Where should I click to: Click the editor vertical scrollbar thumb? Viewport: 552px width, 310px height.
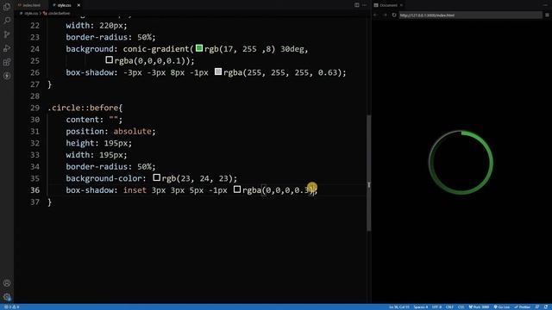pyautogui.click(x=368, y=172)
